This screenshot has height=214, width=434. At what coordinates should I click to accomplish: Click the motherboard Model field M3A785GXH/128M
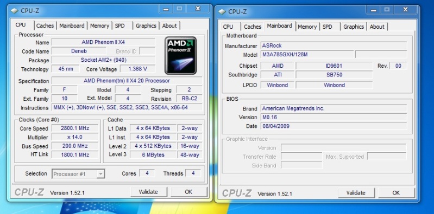point(307,55)
